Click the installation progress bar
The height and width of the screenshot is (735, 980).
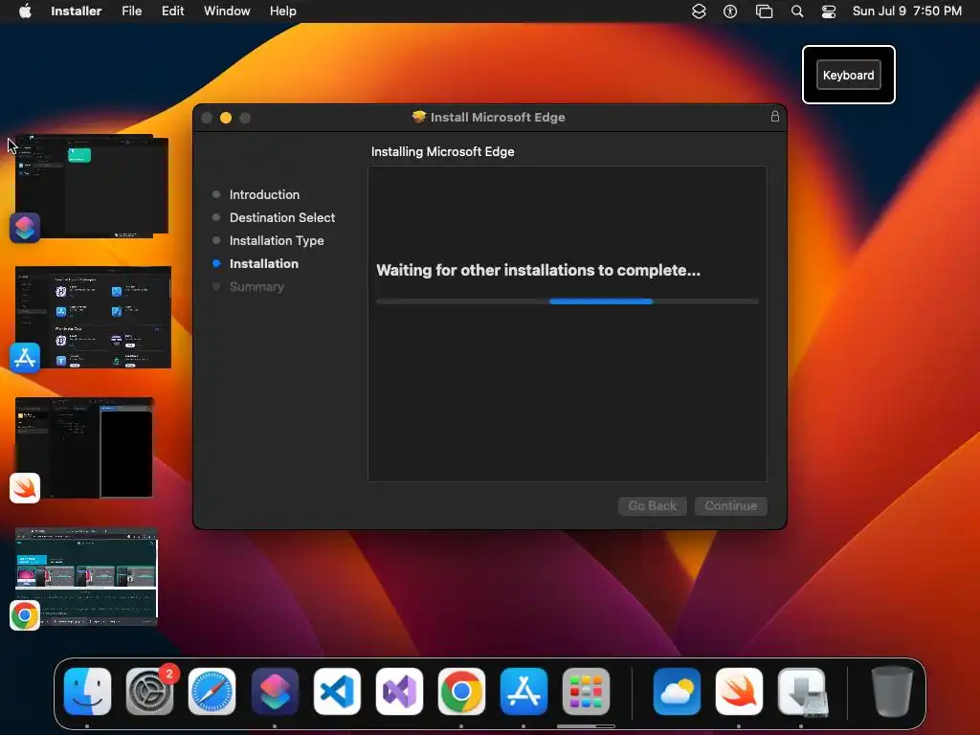pos(567,301)
